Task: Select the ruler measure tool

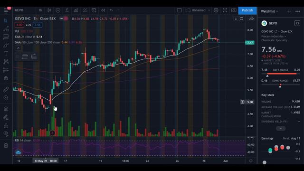Action: (6, 89)
